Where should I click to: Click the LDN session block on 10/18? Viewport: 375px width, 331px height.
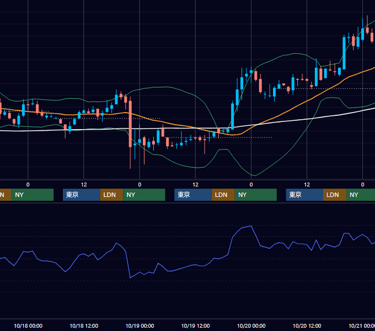coord(112,195)
